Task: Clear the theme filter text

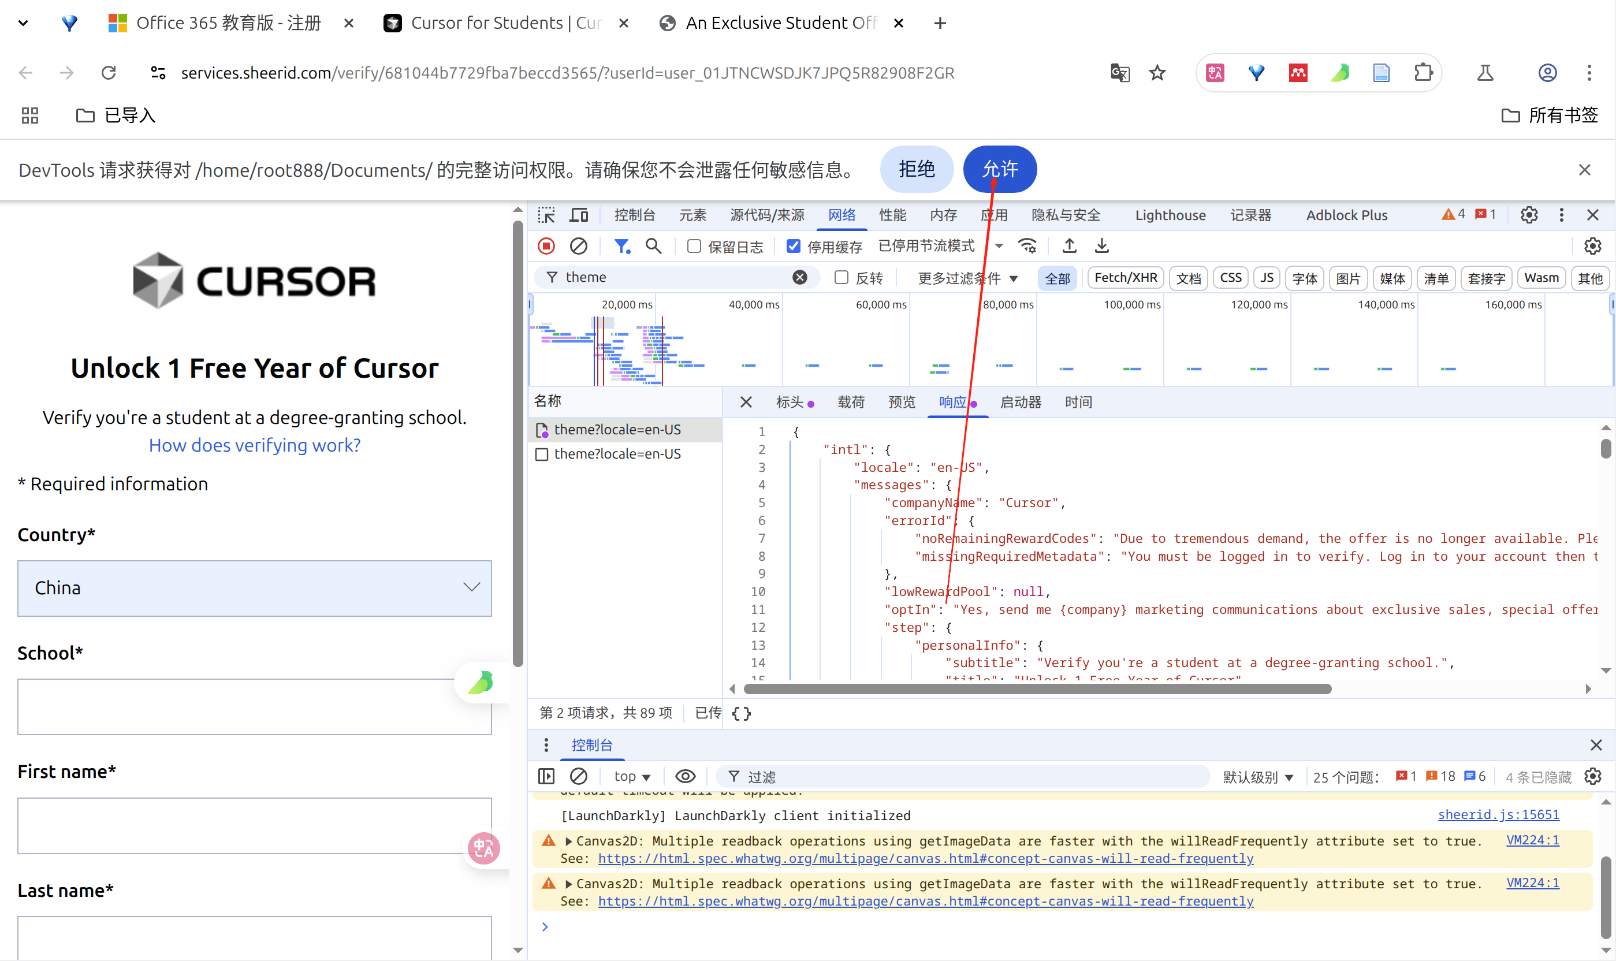Action: coord(800,277)
